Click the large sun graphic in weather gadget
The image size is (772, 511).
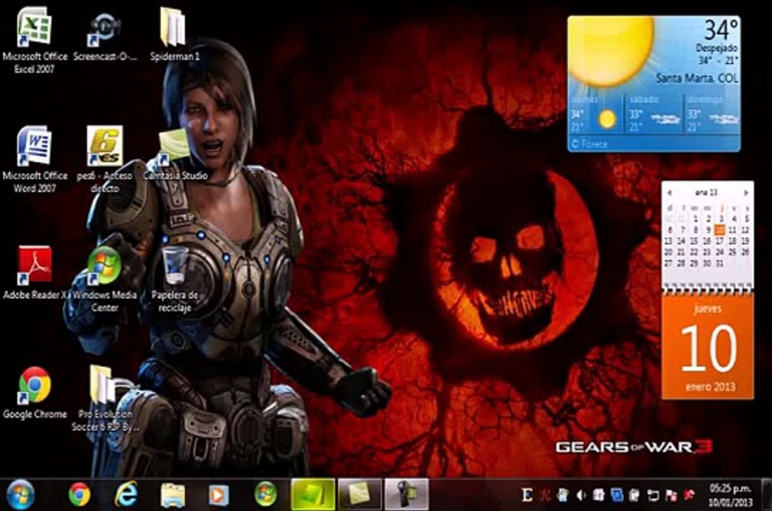612,50
